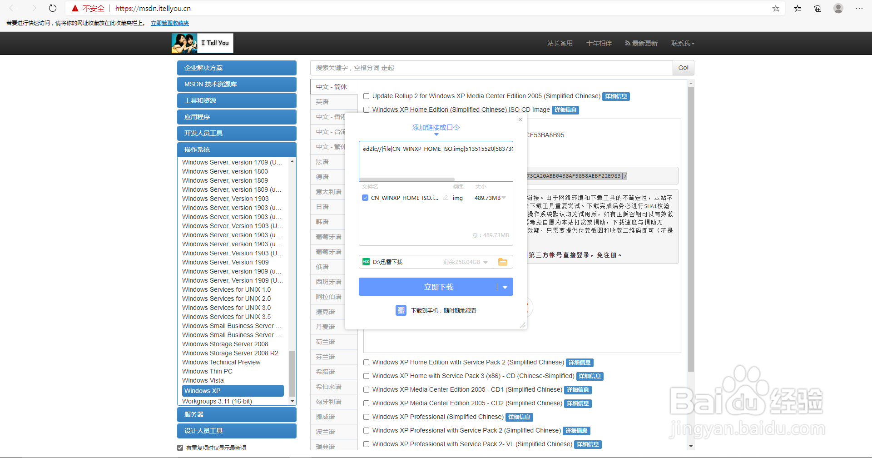Check Update Rollup 2 for Media Center checkbox
Image resolution: width=872 pixels, height=458 pixels.
[x=366, y=96]
